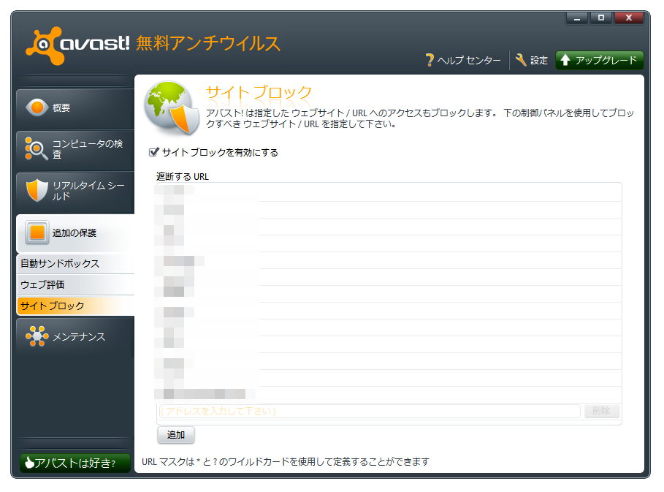Select 自動サンドボックス submenu item

(x=75, y=264)
